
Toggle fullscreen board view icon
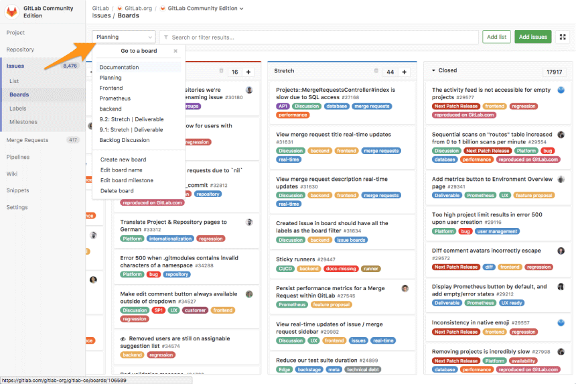click(563, 37)
